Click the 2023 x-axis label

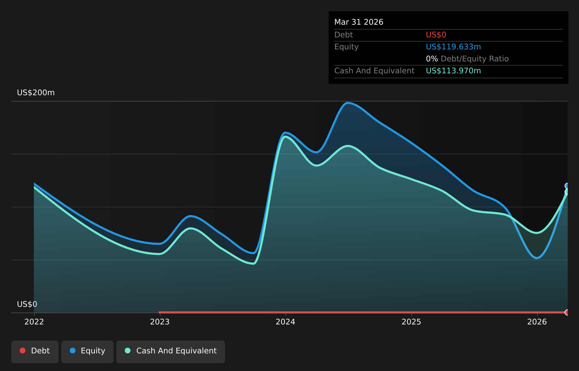click(x=160, y=322)
